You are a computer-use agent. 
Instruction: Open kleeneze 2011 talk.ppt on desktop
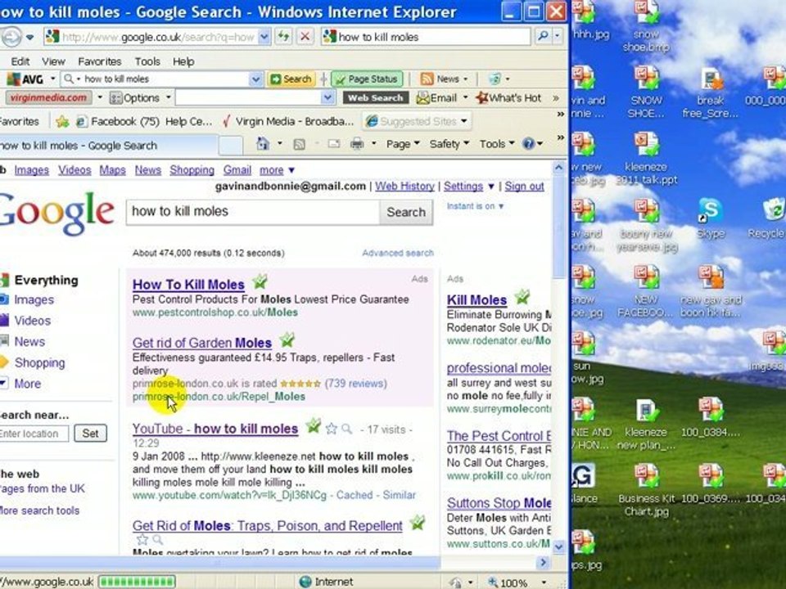[646, 158]
